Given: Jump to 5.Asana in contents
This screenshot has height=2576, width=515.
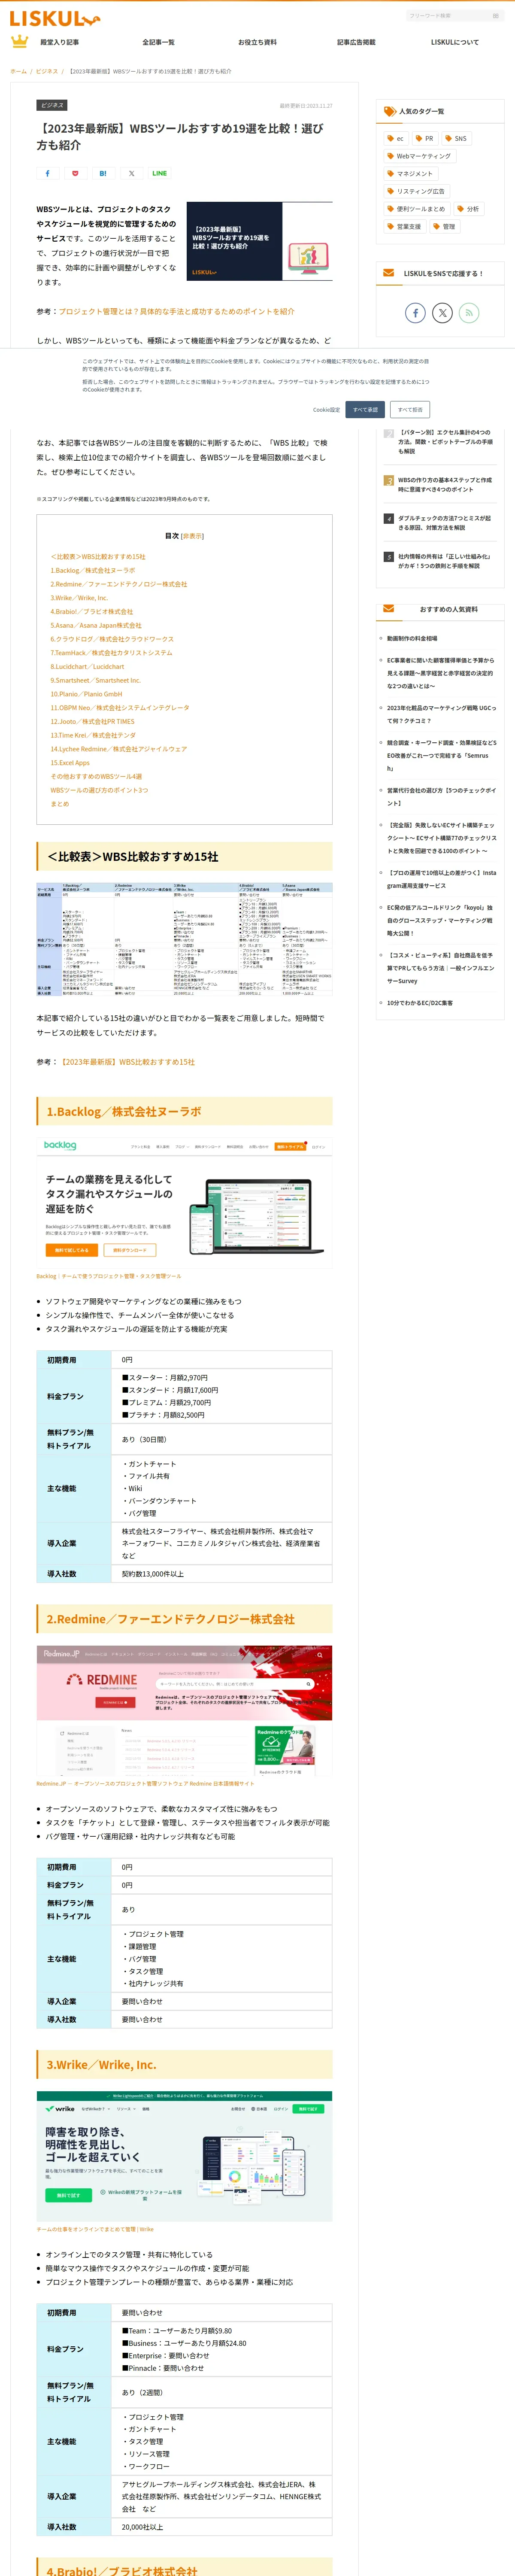Looking at the screenshot, I should [97, 625].
